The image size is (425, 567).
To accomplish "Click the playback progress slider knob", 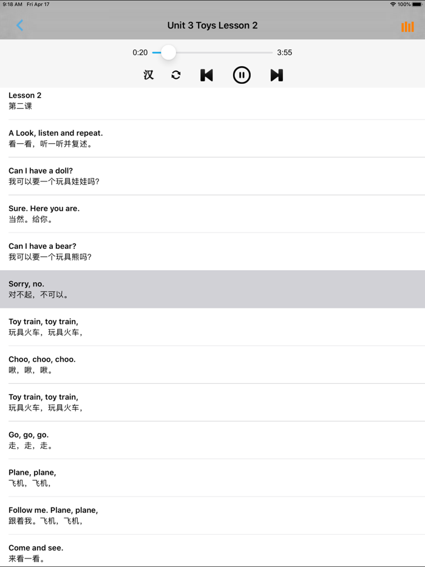I will 168,53.
